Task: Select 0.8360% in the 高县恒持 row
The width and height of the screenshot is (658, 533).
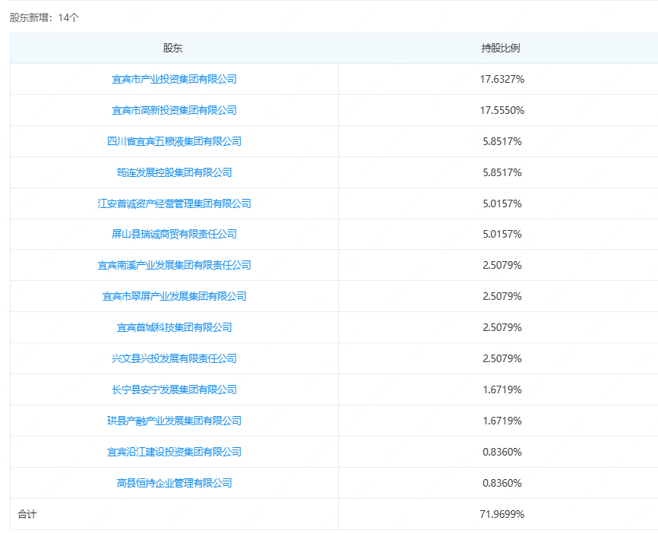Action: click(x=502, y=483)
